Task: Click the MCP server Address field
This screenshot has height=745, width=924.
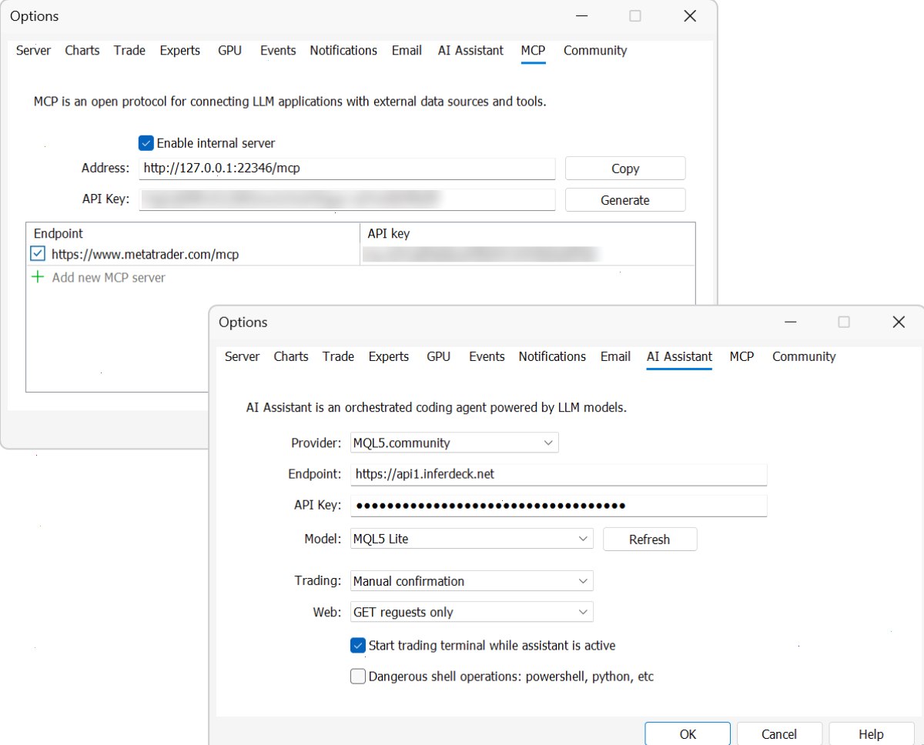Action: click(x=347, y=169)
